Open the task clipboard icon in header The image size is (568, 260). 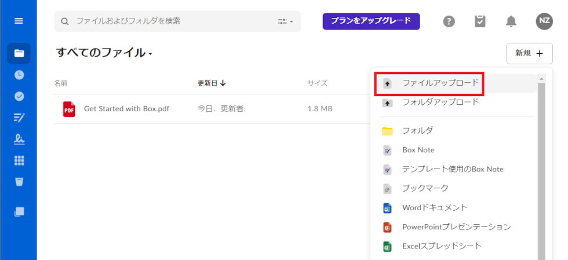pyautogui.click(x=480, y=21)
